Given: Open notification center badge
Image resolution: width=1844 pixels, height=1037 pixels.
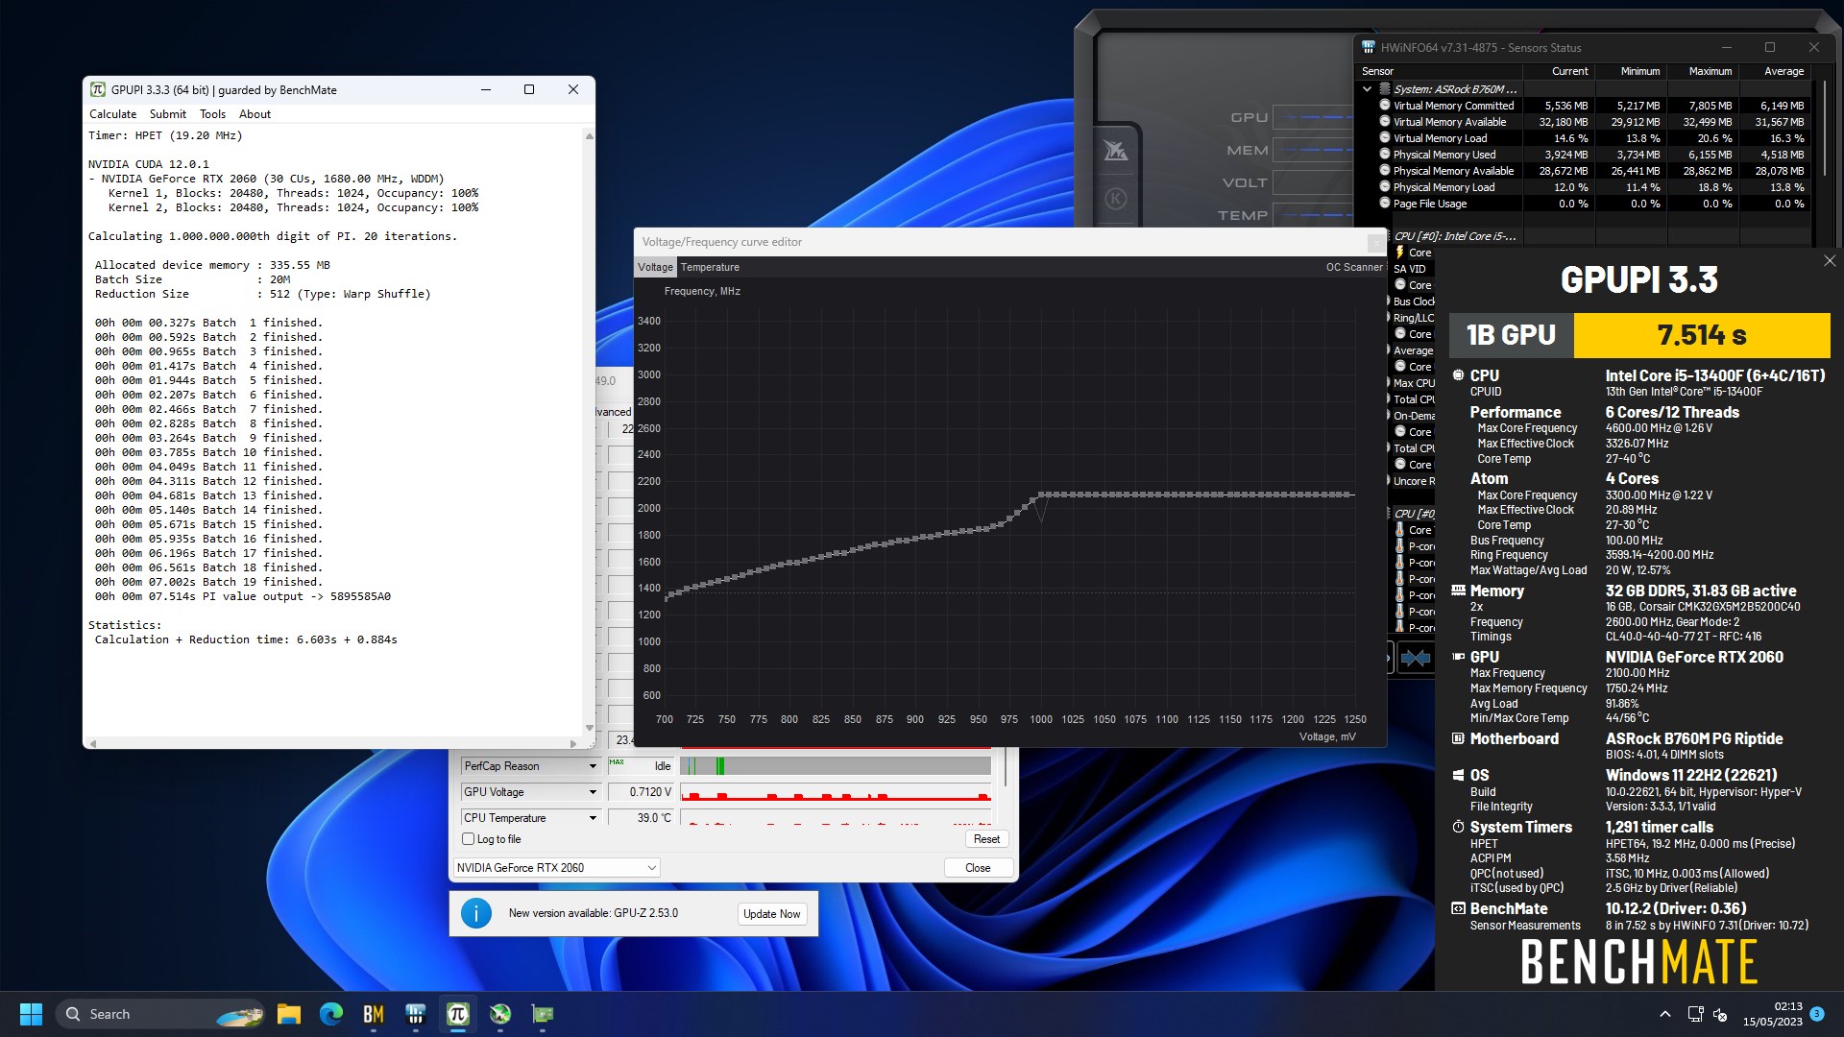Looking at the screenshot, I should tap(1817, 1014).
